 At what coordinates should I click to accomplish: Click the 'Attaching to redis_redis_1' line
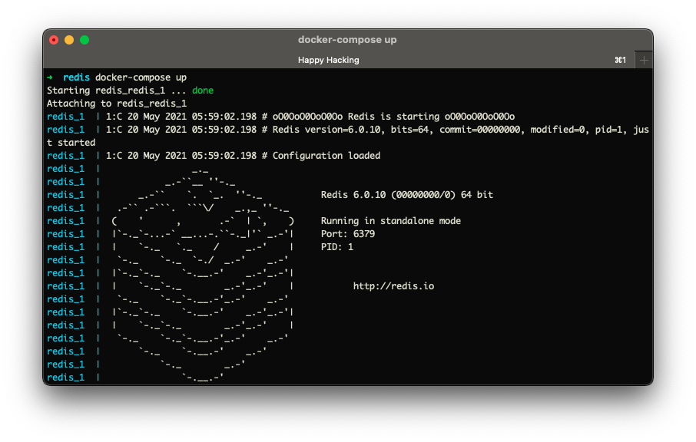pos(117,104)
